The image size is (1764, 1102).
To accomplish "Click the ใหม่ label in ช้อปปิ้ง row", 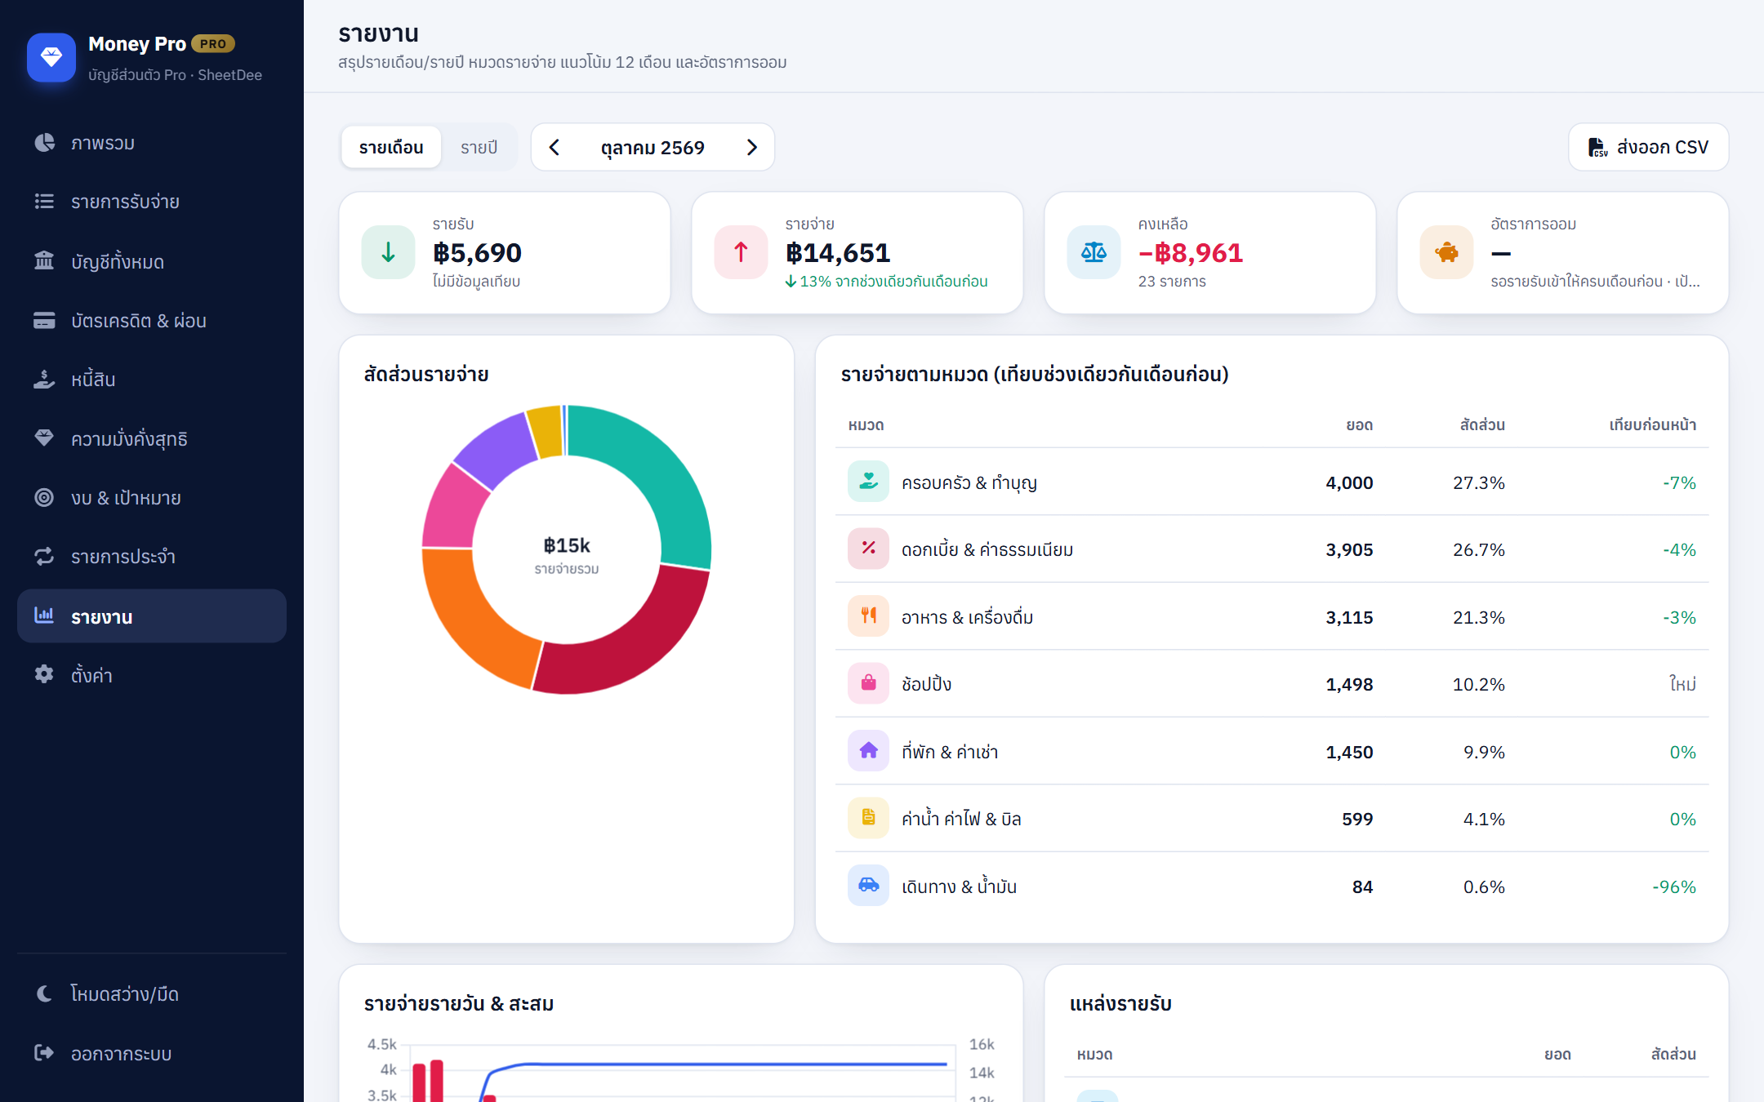I will (1682, 684).
